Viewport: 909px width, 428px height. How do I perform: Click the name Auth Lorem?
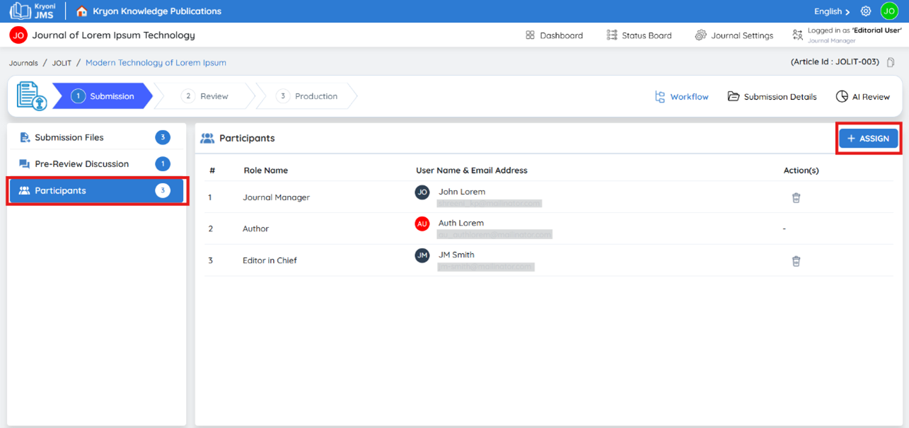tap(461, 224)
